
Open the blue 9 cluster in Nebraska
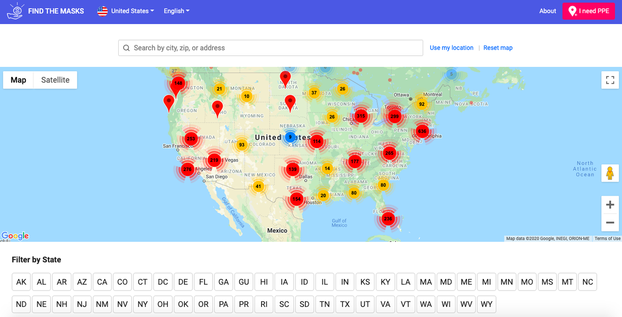(290, 137)
